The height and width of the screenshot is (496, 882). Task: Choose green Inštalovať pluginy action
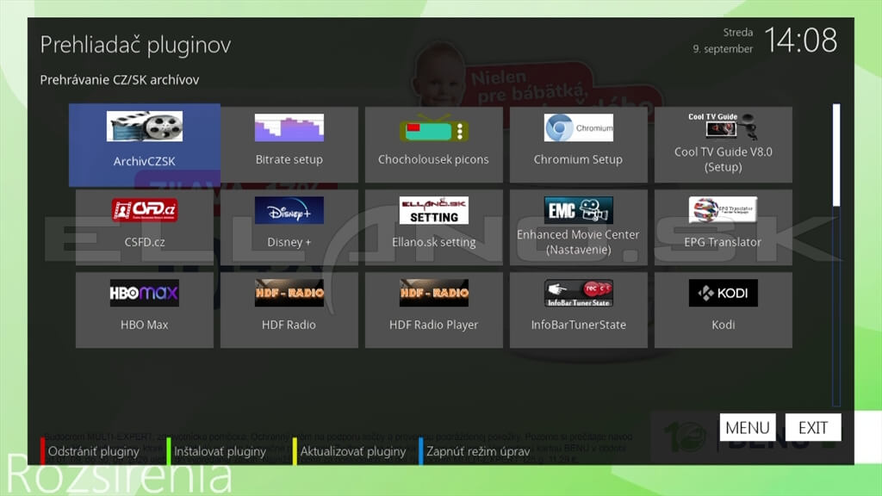pyautogui.click(x=216, y=451)
